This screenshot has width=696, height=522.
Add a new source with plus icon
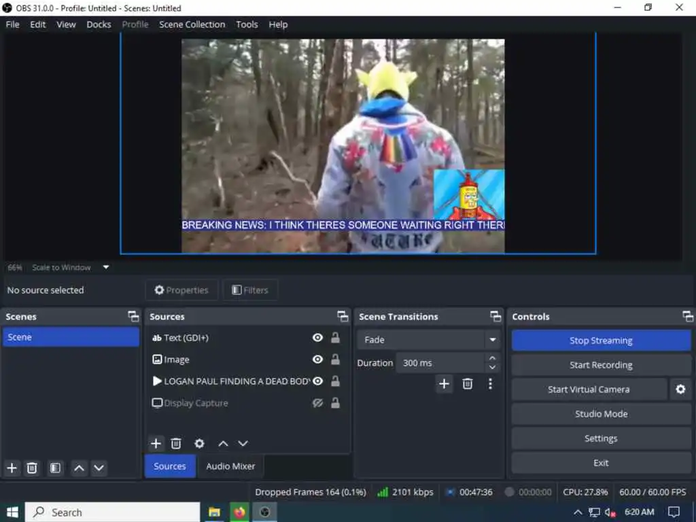pos(156,443)
